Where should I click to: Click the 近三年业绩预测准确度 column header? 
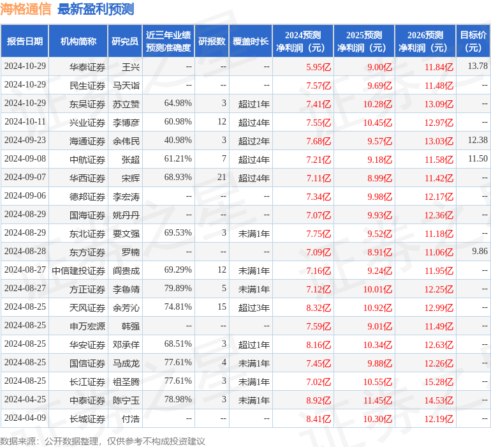coord(168,41)
